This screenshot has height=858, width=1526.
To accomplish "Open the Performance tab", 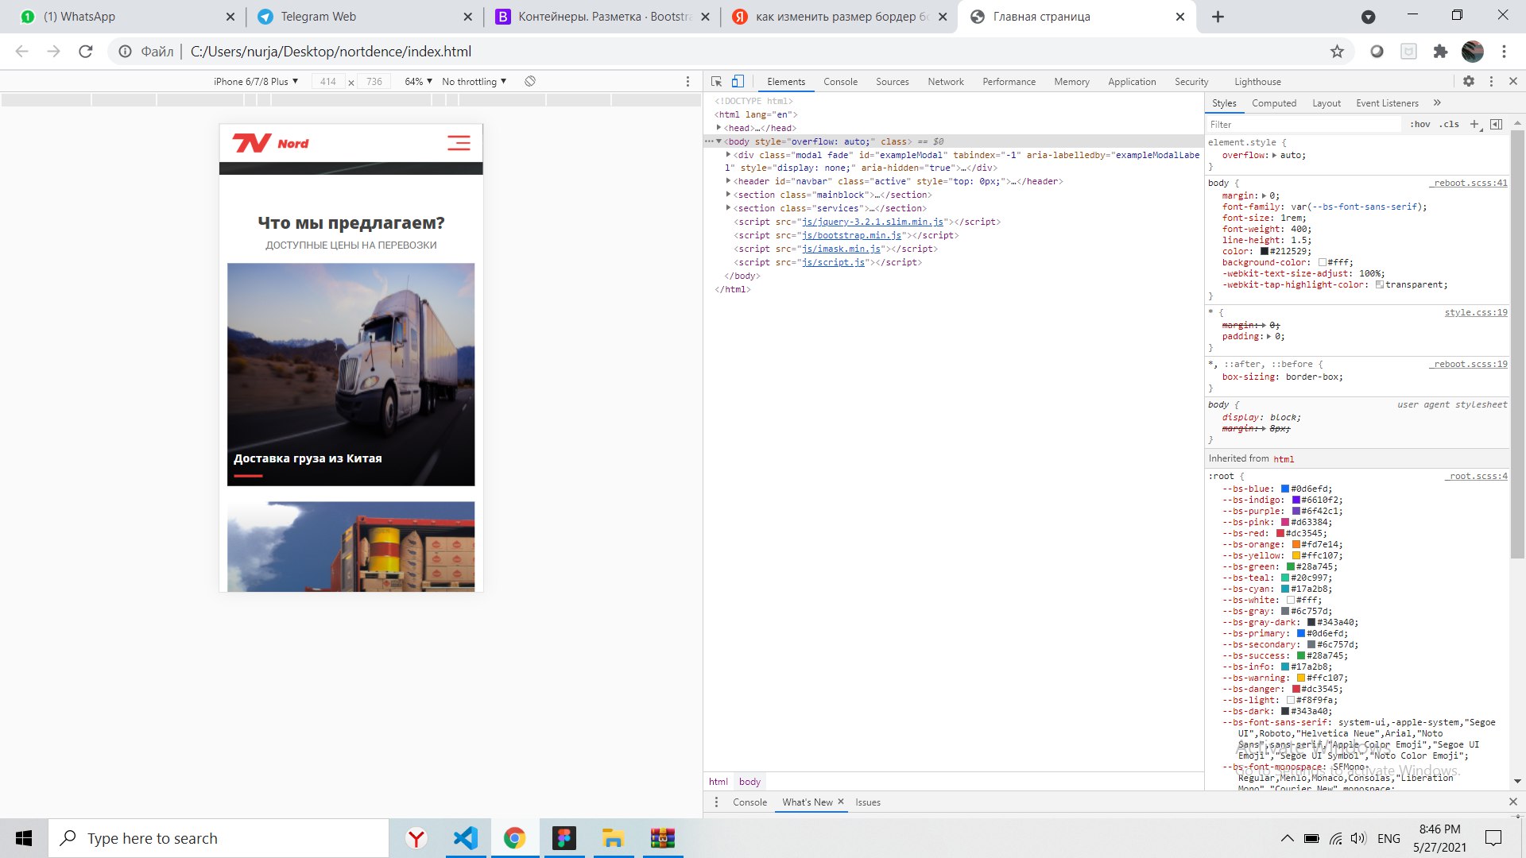I will [1009, 81].
